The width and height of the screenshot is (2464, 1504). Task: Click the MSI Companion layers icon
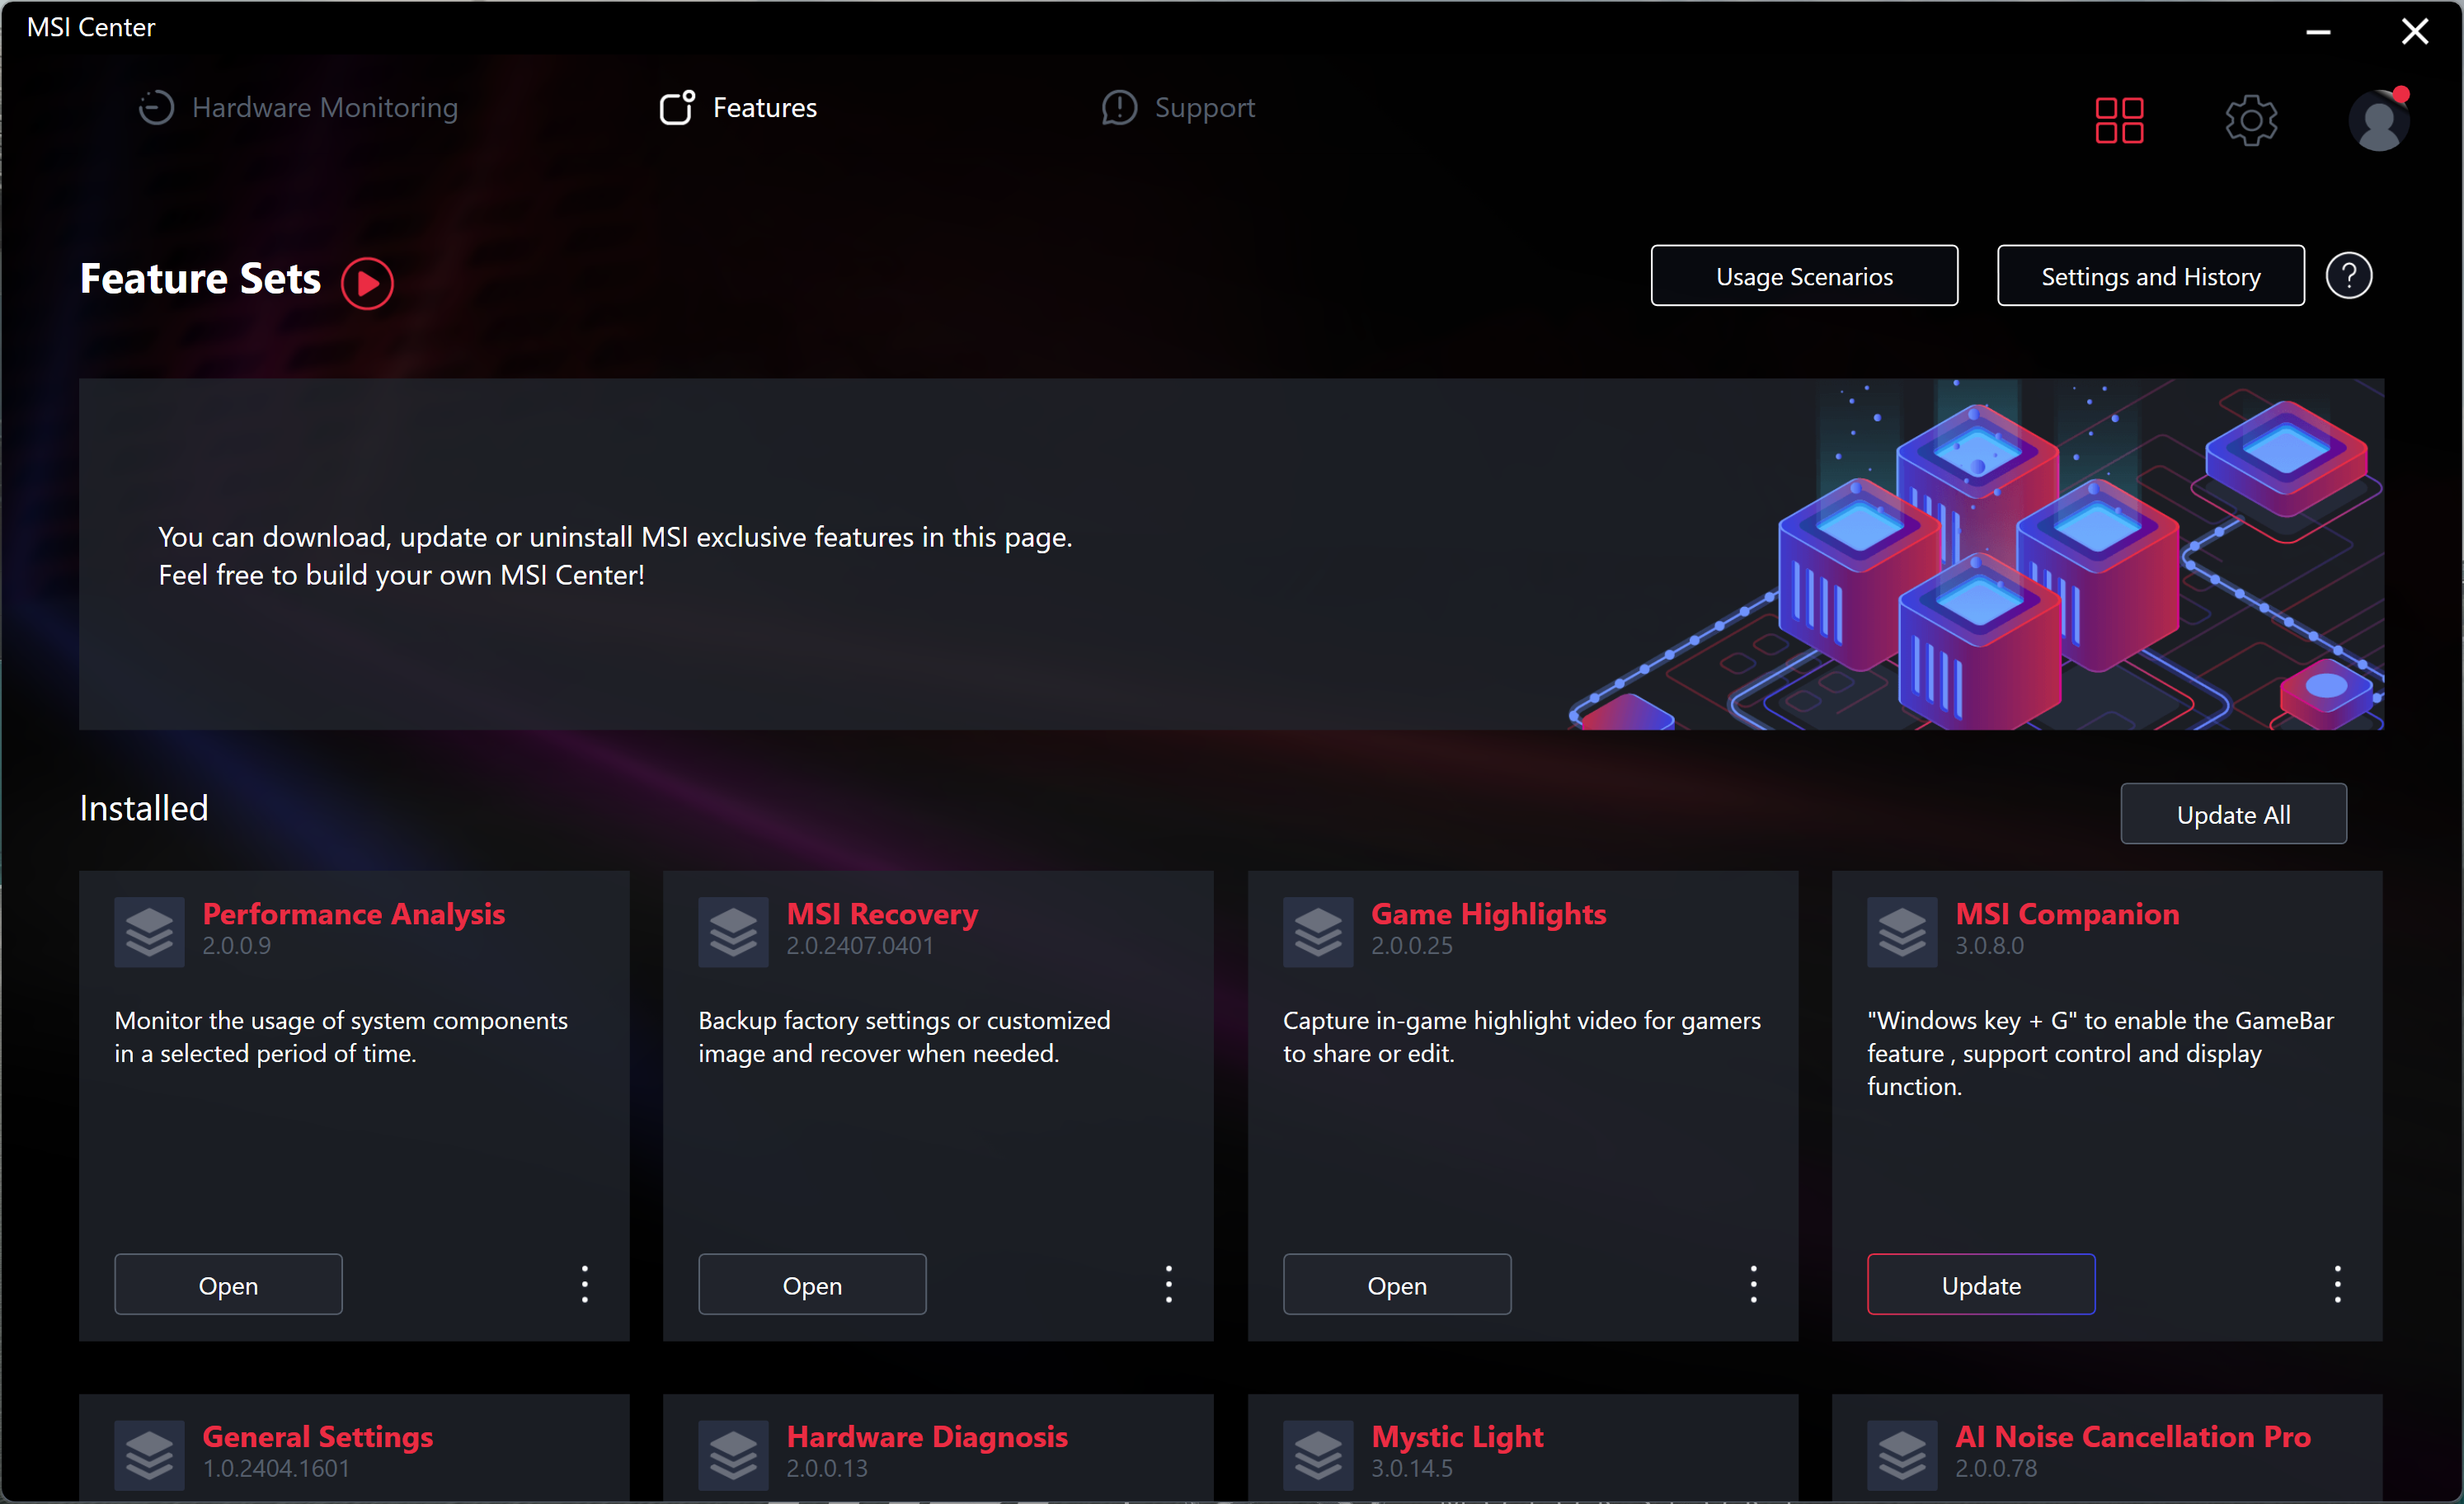click(1902, 932)
